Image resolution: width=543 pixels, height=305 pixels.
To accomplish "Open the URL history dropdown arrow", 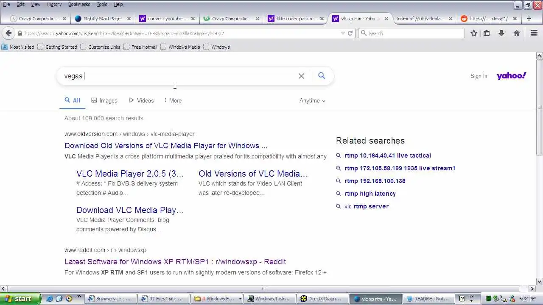I will pyautogui.click(x=343, y=33).
